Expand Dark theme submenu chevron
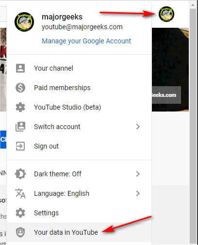 [x=138, y=174]
